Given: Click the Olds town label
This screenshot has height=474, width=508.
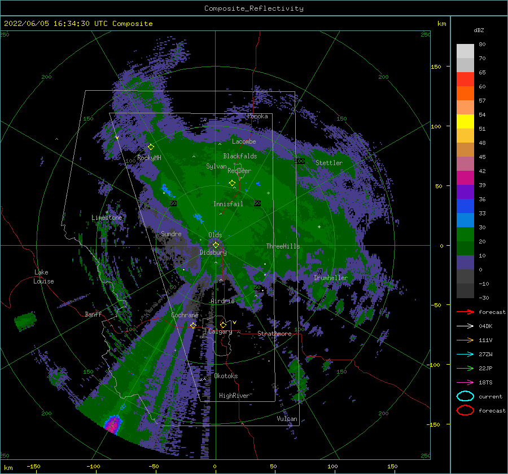Looking at the screenshot, I should click(215, 235).
